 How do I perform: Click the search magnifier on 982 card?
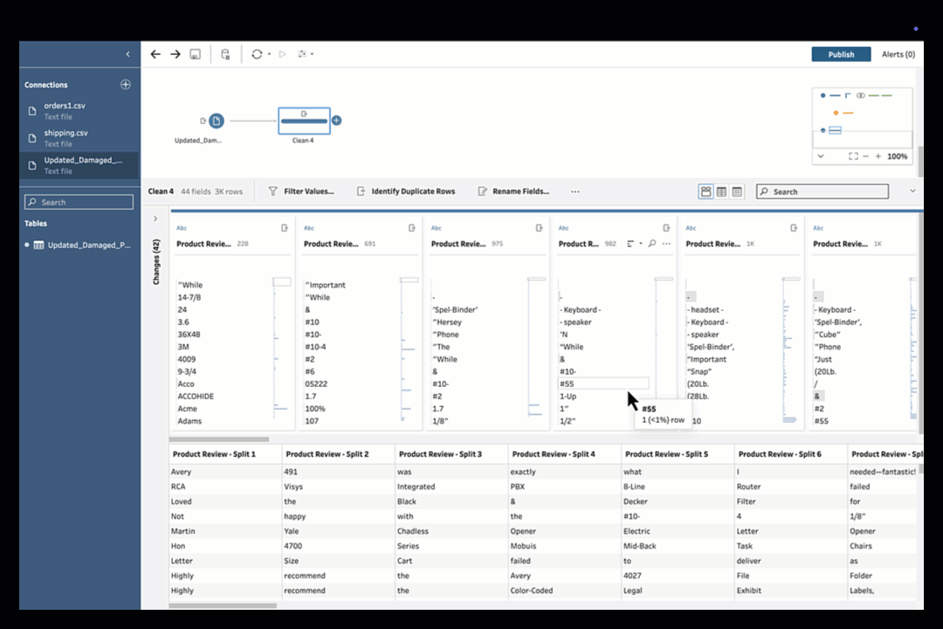[x=652, y=244]
